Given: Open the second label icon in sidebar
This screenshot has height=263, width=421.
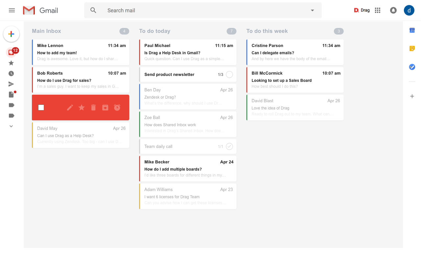Looking at the screenshot, I should click(x=11, y=116).
